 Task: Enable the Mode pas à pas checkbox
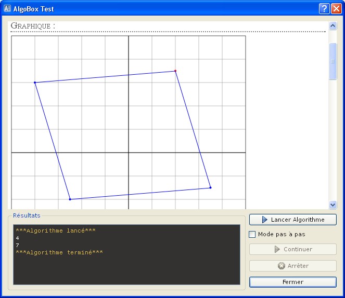coord(252,234)
